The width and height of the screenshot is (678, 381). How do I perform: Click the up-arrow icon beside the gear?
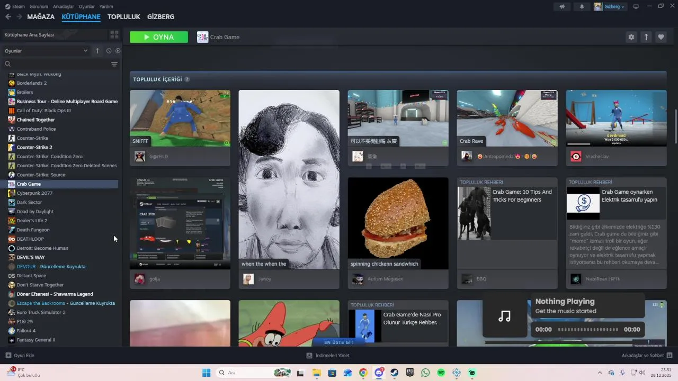pyautogui.click(x=646, y=37)
